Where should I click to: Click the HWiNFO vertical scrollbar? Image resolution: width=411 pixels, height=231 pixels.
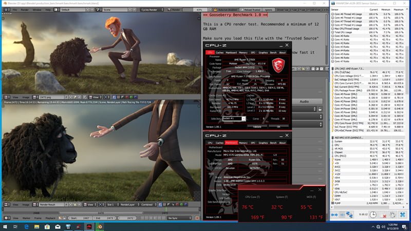coord(407,70)
